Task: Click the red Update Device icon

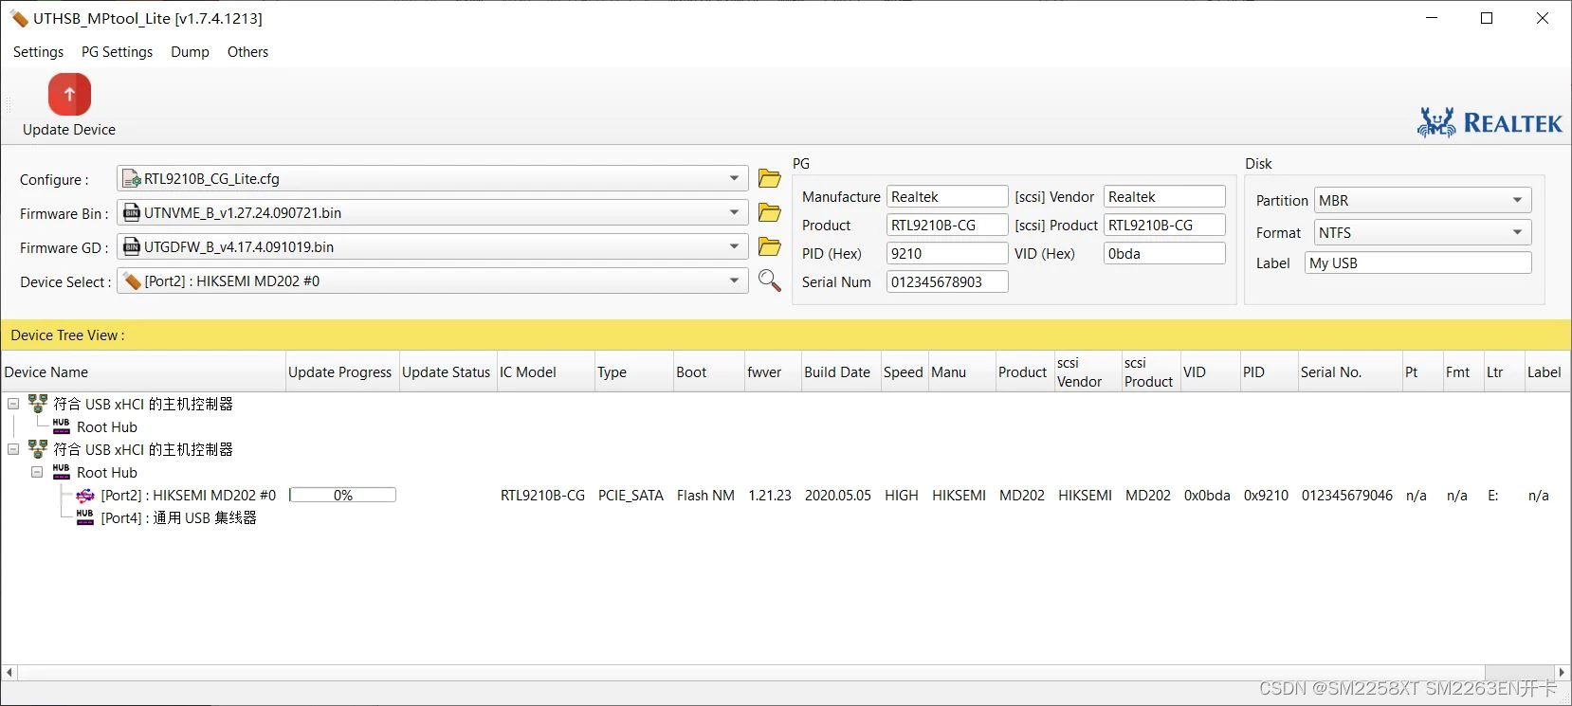Action: (x=69, y=95)
